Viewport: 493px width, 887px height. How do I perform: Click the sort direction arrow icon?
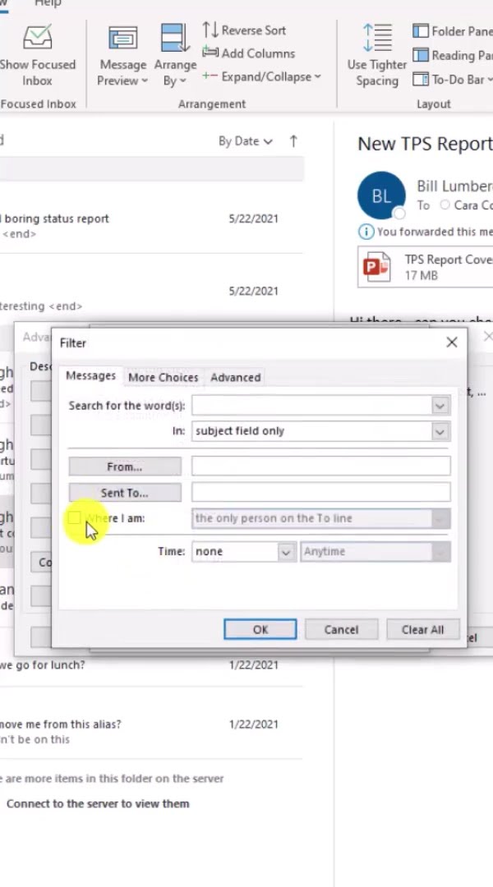click(293, 141)
